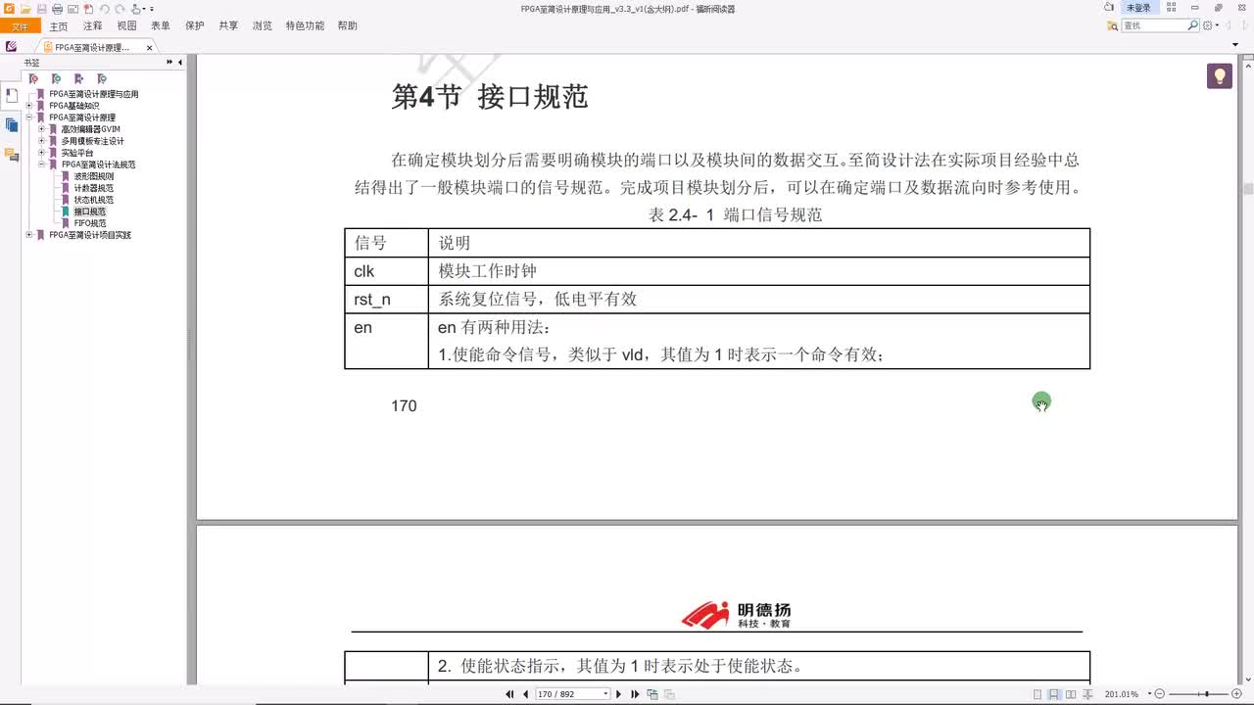The height and width of the screenshot is (705, 1254).
Task: Click the delete bookmark icon
Action: pyautogui.click(x=33, y=78)
